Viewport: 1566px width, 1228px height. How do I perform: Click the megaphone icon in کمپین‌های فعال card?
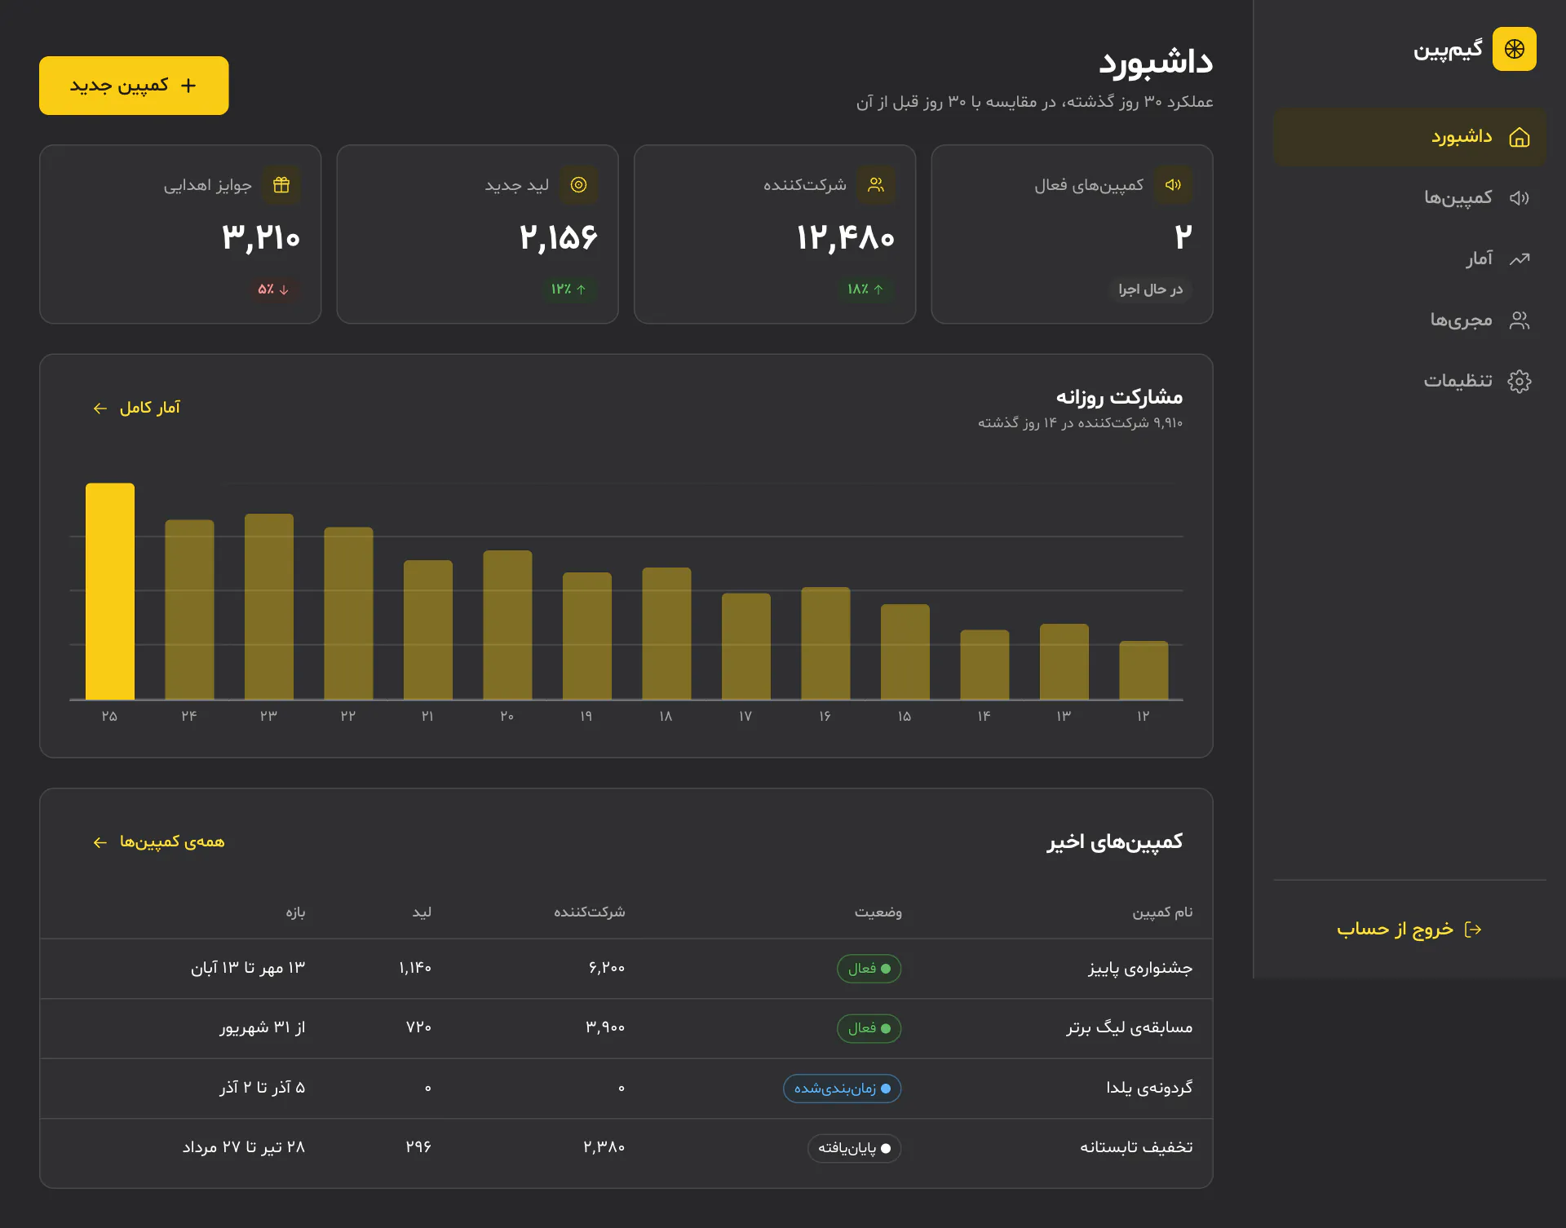point(1173,185)
